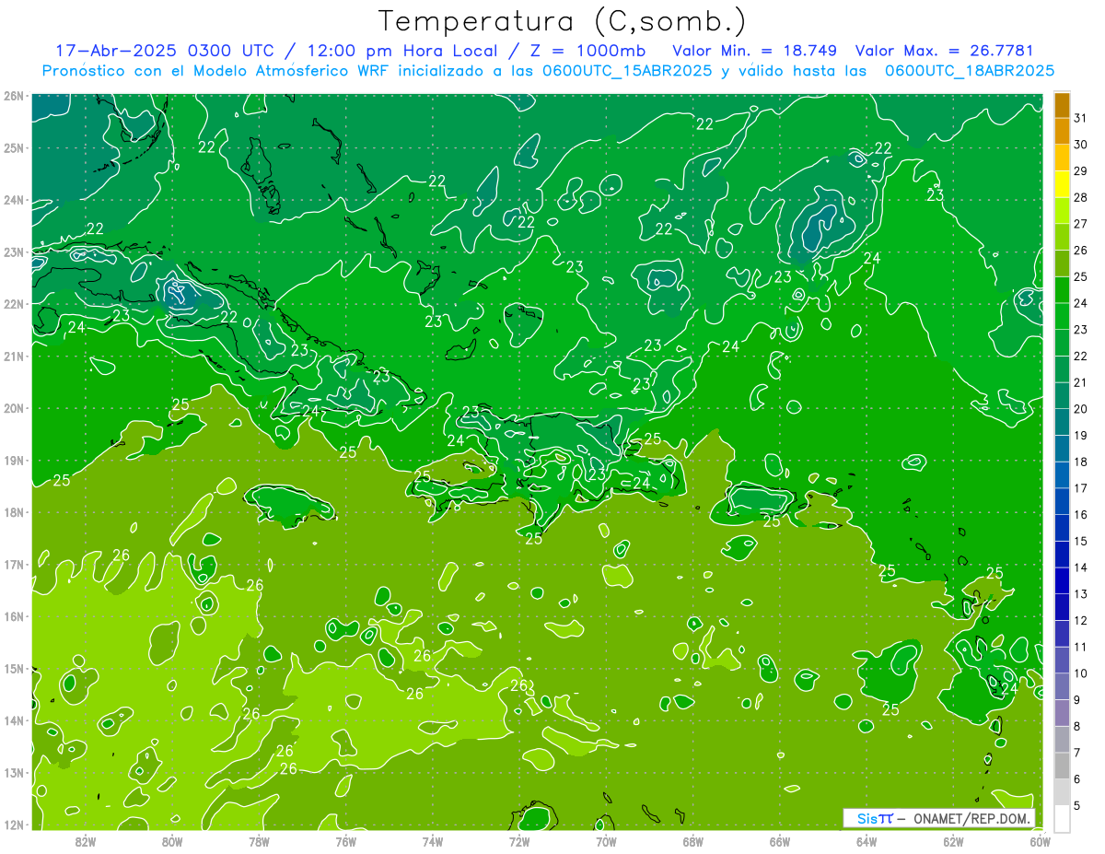The height and width of the screenshot is (854, 1105).
Task: Pick the dark blue legend swatch between 12 and 13
Action: (1063, 608)
